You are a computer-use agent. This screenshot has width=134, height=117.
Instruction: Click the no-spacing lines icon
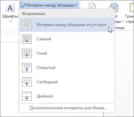coord(27,25)
